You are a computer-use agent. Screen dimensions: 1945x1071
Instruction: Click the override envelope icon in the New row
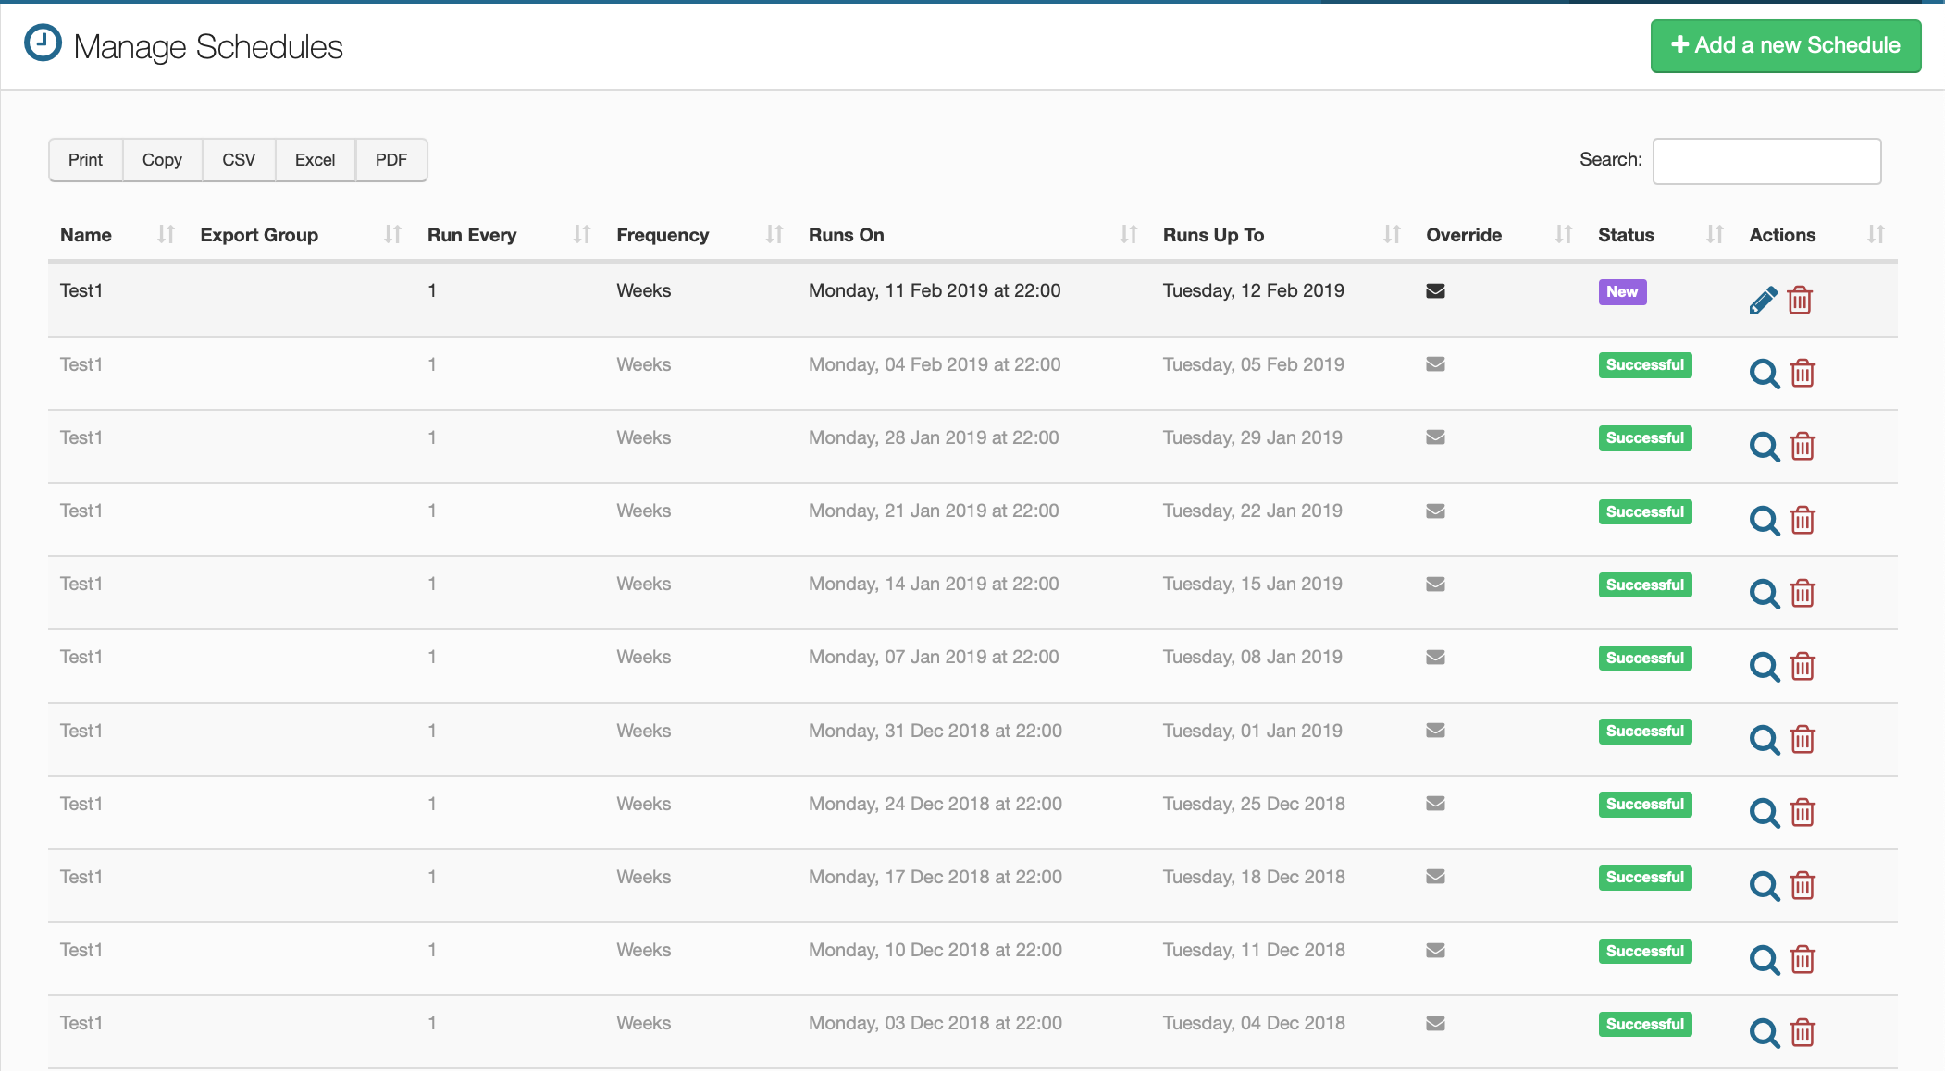(1435, 291)
